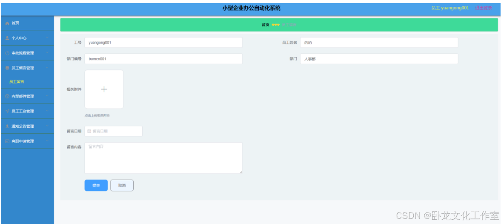Click the message icon beside 员工留言管理
Screen dimensions: 501x224
pos(7,68)
